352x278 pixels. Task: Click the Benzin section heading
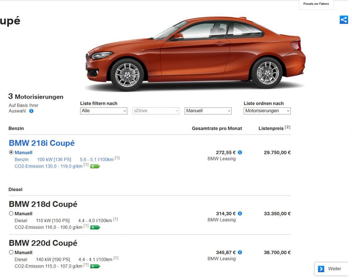pyautogui.click(x=16, y=128)
